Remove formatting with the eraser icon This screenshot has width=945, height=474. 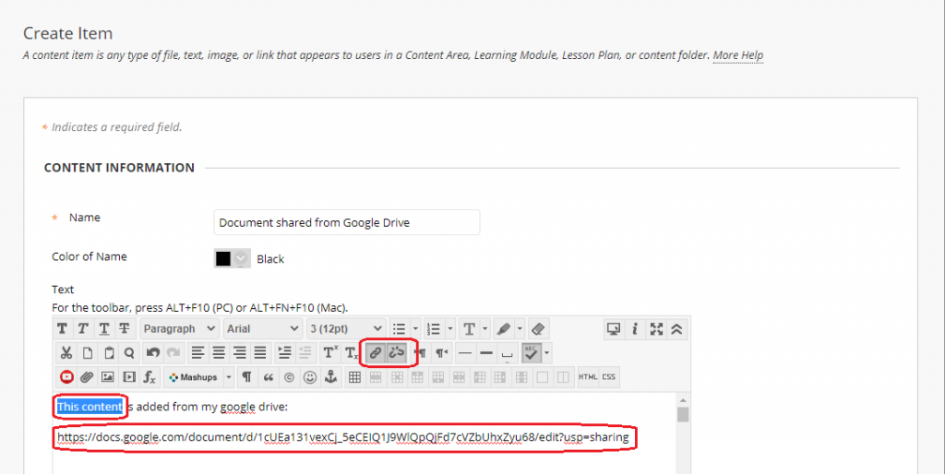coord(538,329)
